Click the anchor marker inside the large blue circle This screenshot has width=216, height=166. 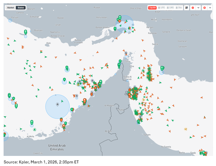tap(58, 104)
